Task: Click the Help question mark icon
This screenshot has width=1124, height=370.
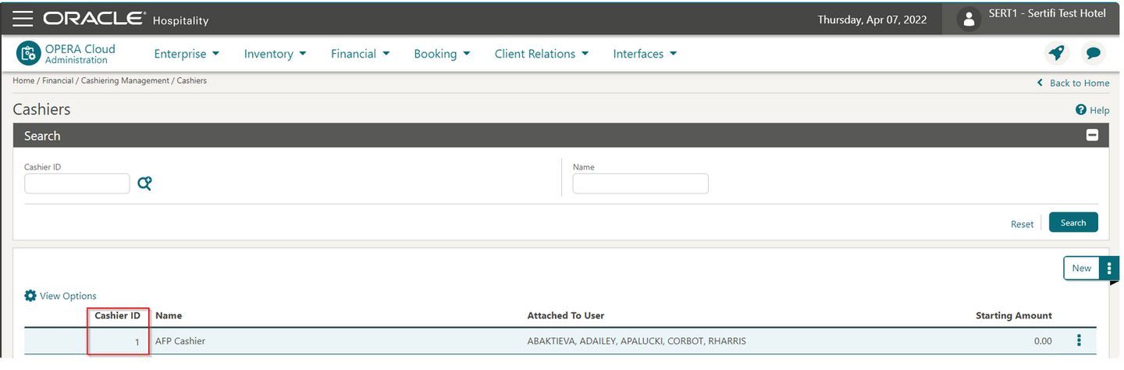Action: point(1081,110)
